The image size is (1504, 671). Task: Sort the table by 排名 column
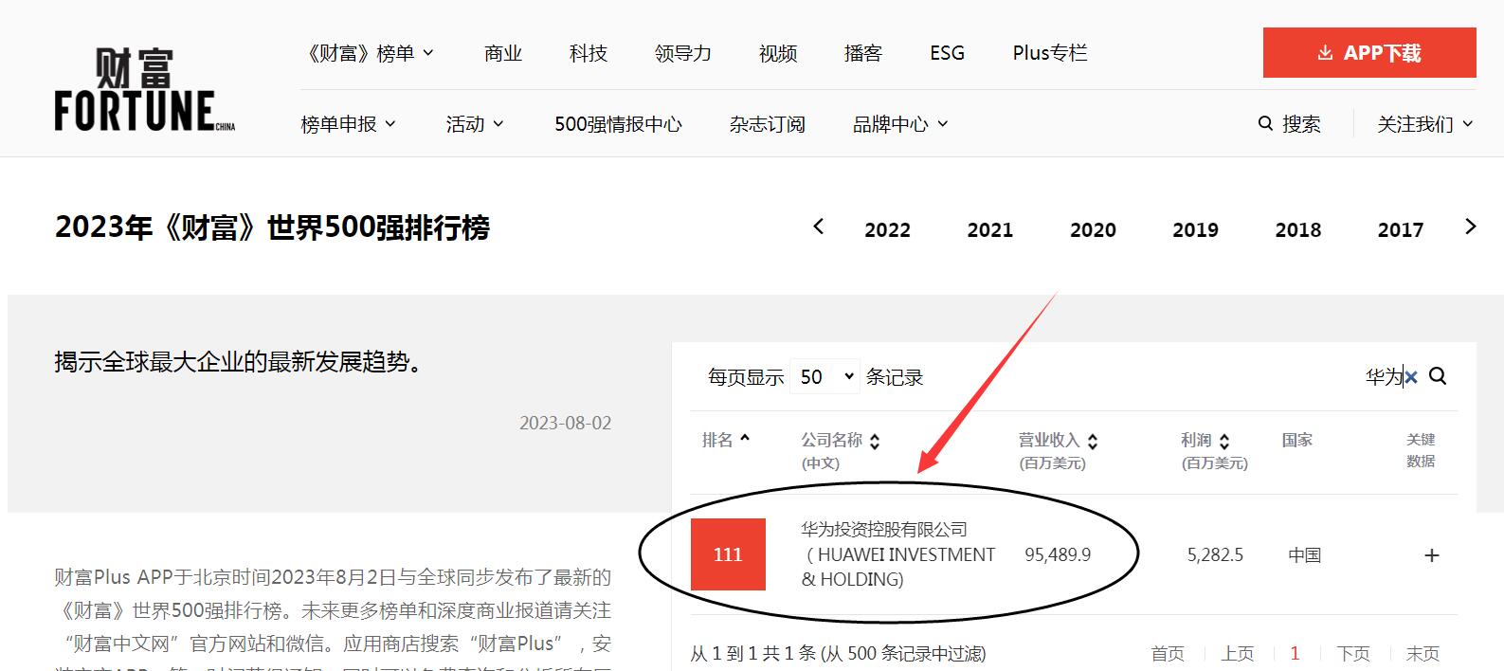click(x=726, y=440)
